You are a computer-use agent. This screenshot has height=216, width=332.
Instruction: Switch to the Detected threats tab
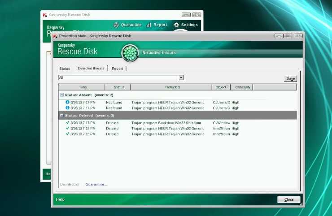[x=91, y=68]
